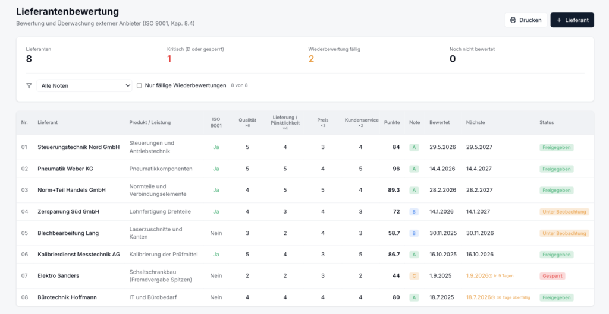Sort by the Punkte column header

tap(392, 122)
